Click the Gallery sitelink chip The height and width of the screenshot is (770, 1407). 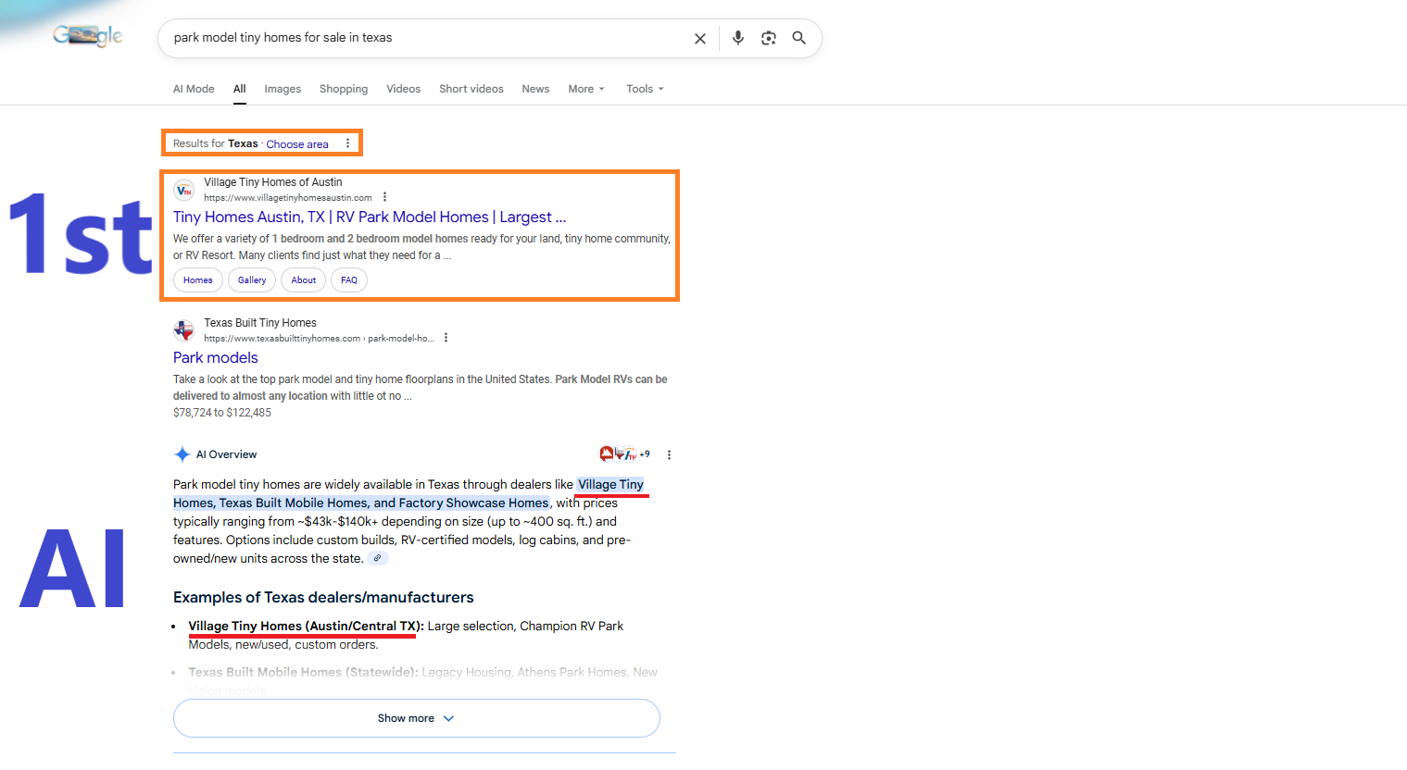coord(252,280)
